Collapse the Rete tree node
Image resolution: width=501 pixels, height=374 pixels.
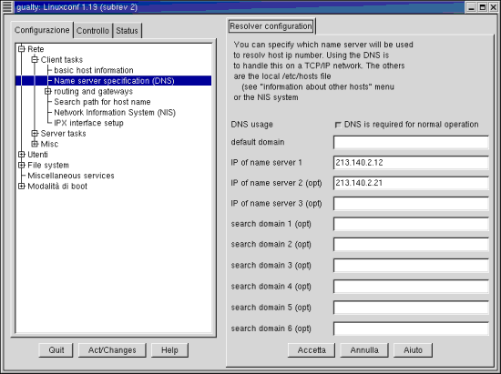(x=22, y=49)
